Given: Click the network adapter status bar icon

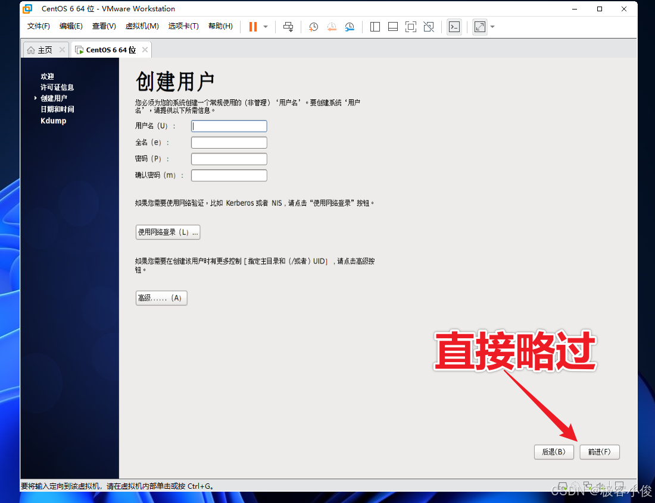Looking at the screenshot, I should coord(588,486).
